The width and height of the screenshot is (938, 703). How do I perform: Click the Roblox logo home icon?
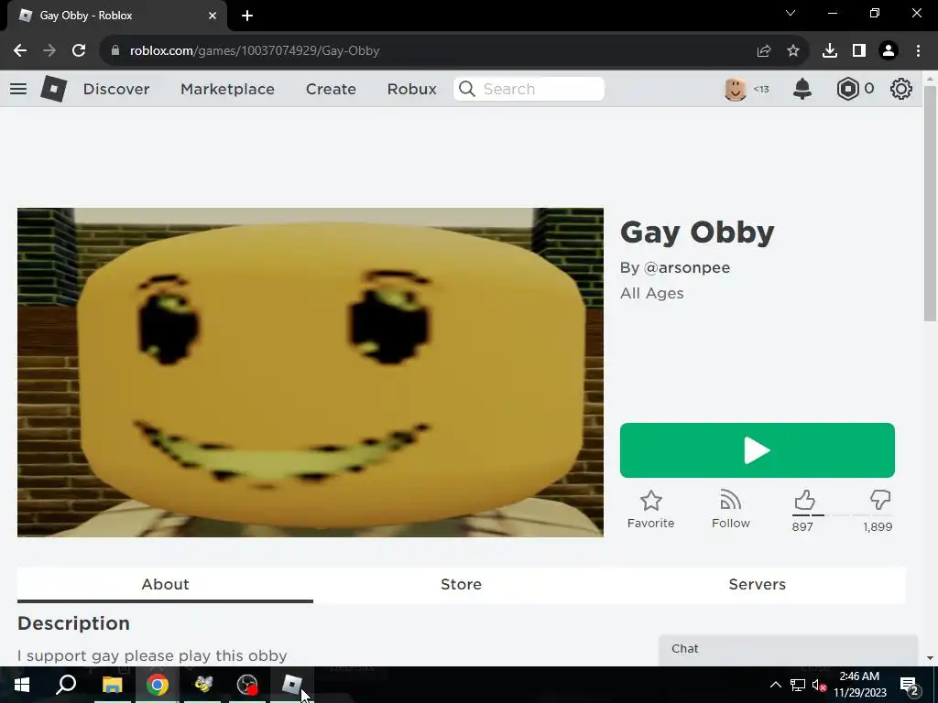click(54, 89)
